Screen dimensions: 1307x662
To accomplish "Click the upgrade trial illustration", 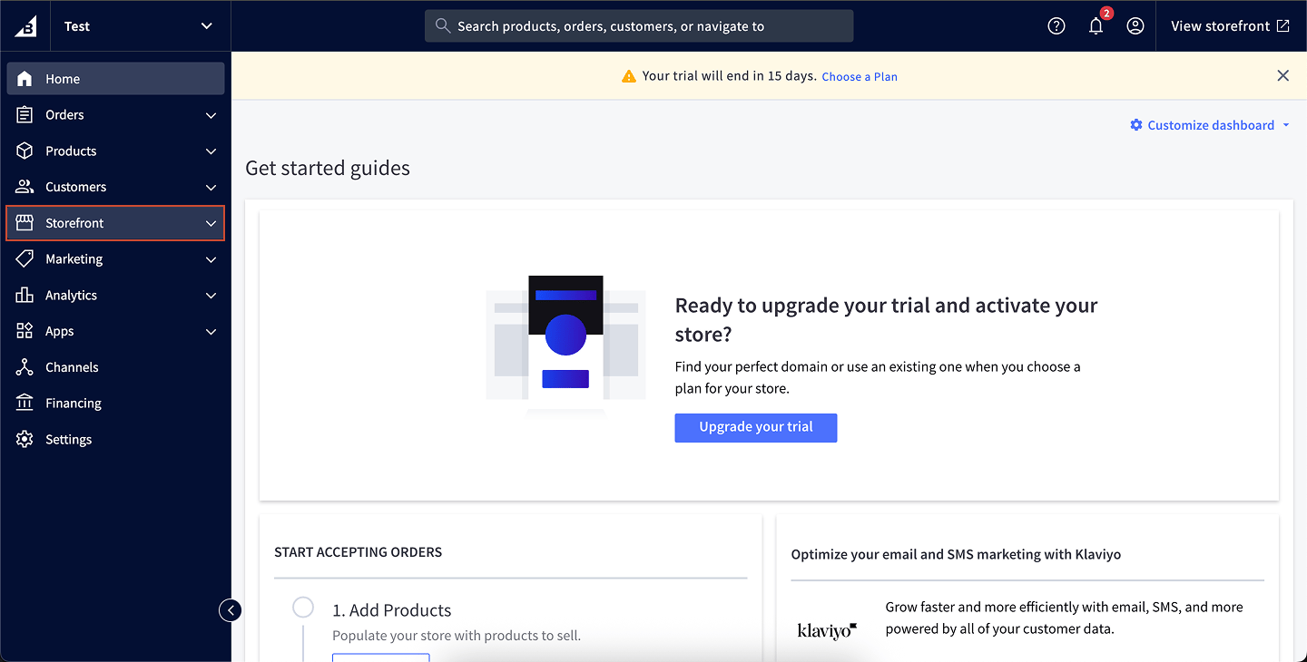I will coord(565,345).
